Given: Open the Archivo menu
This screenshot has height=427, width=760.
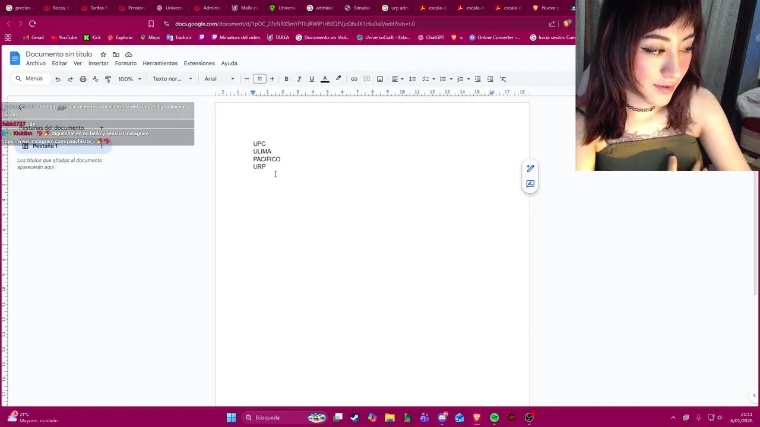Looking at the screenshot, I should pyautogui.click(x=36, y=63).
